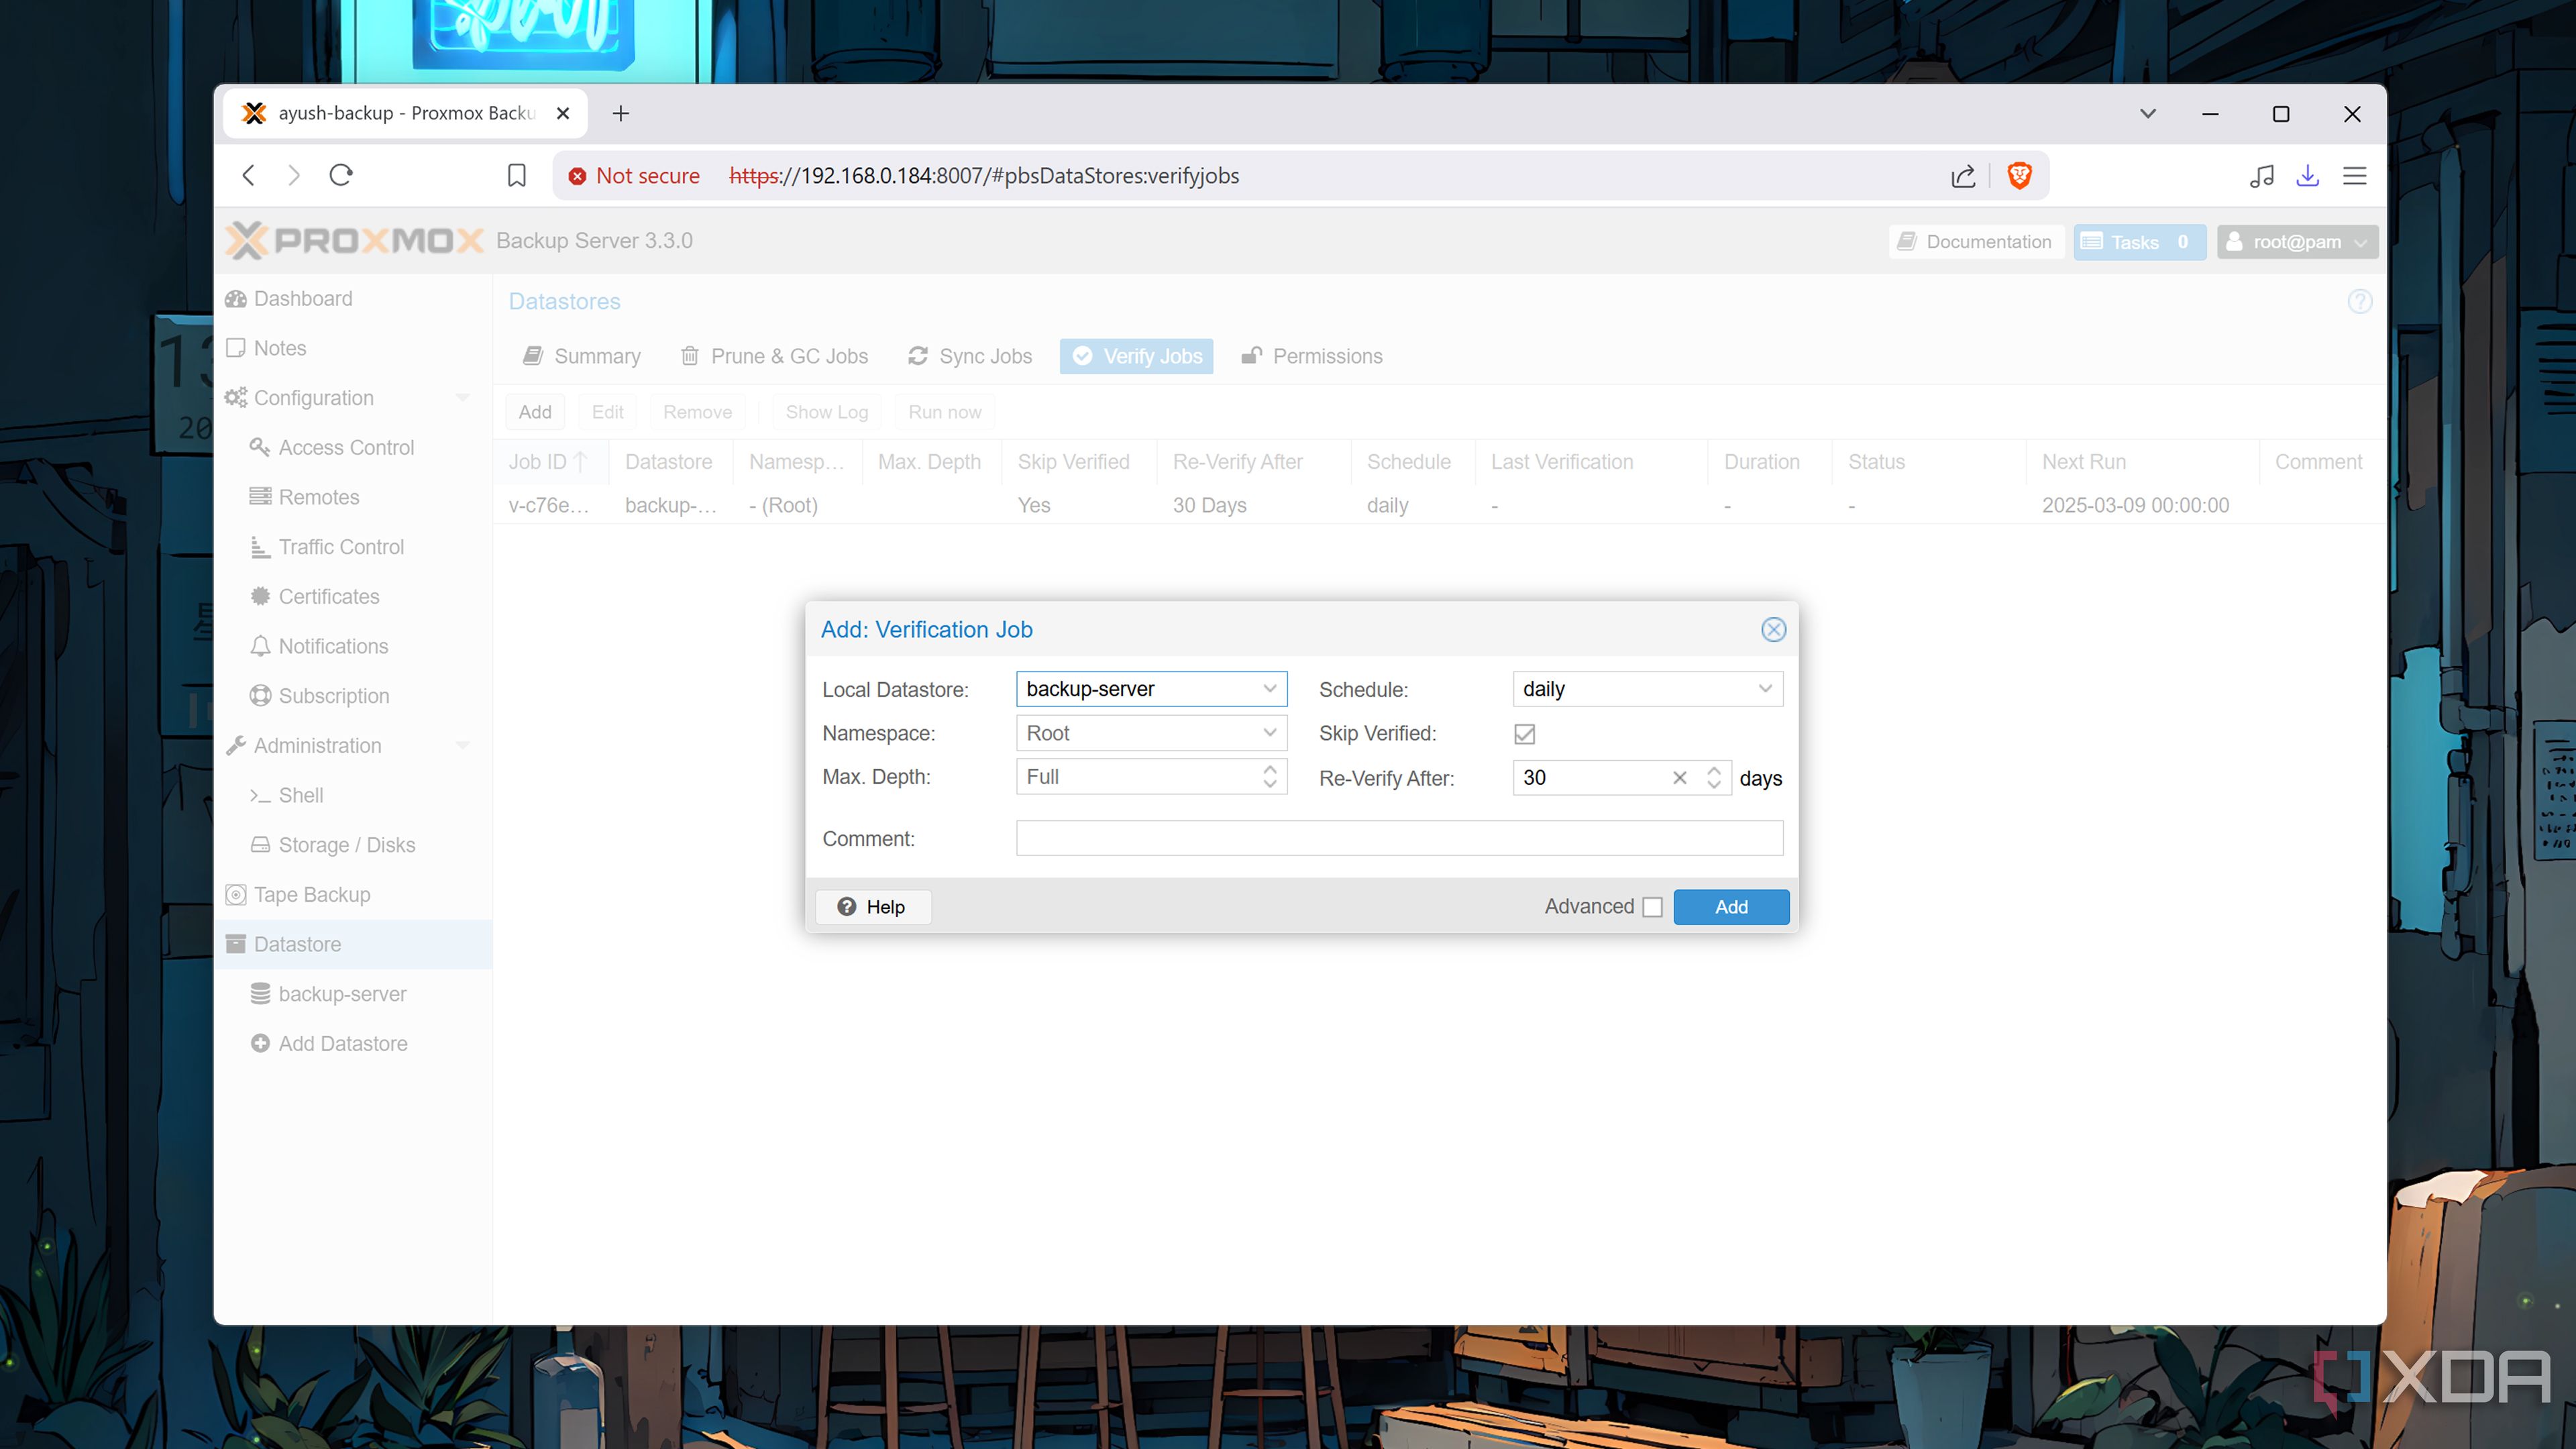The height and width of the screenshot is (1449, 2576).
Task: Open the browser hamburger menu icon
Action: tap(2354, 176)
